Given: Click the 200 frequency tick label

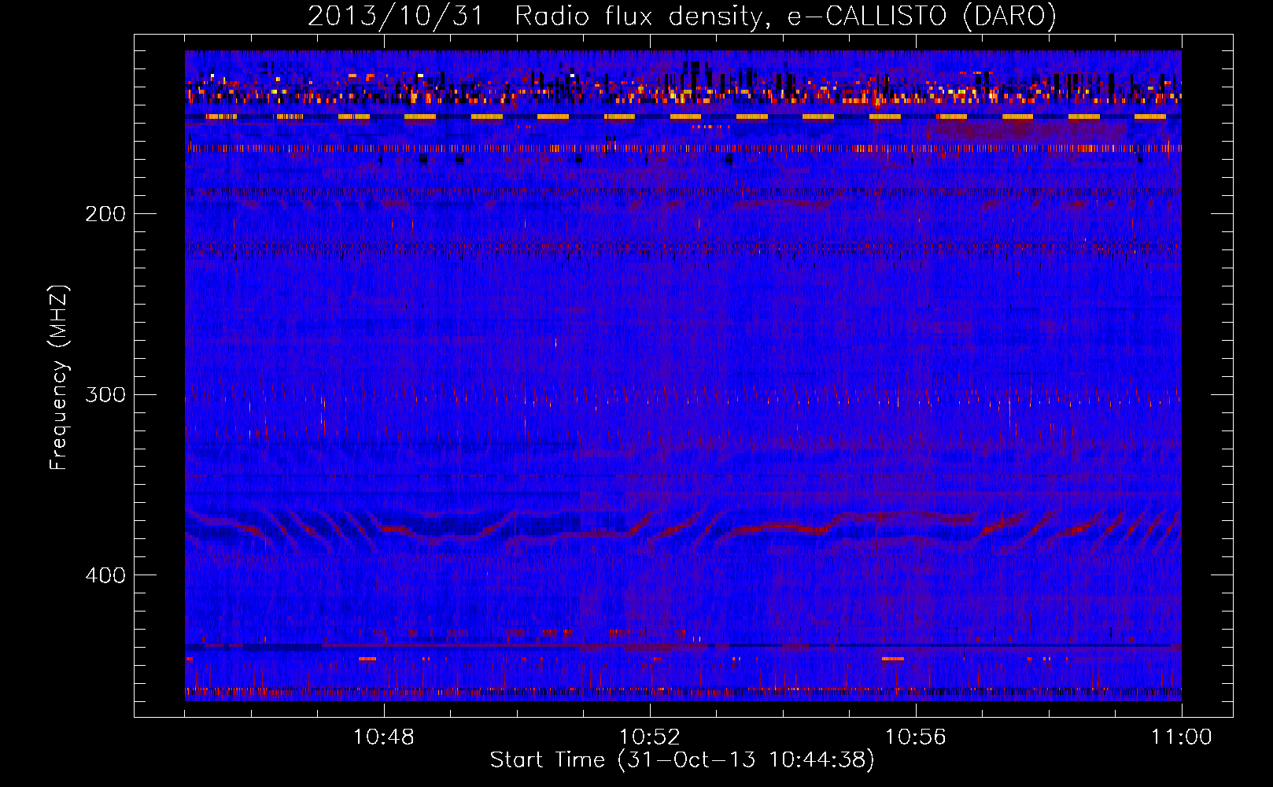Looking at the screenshot, I should (105, 214).
